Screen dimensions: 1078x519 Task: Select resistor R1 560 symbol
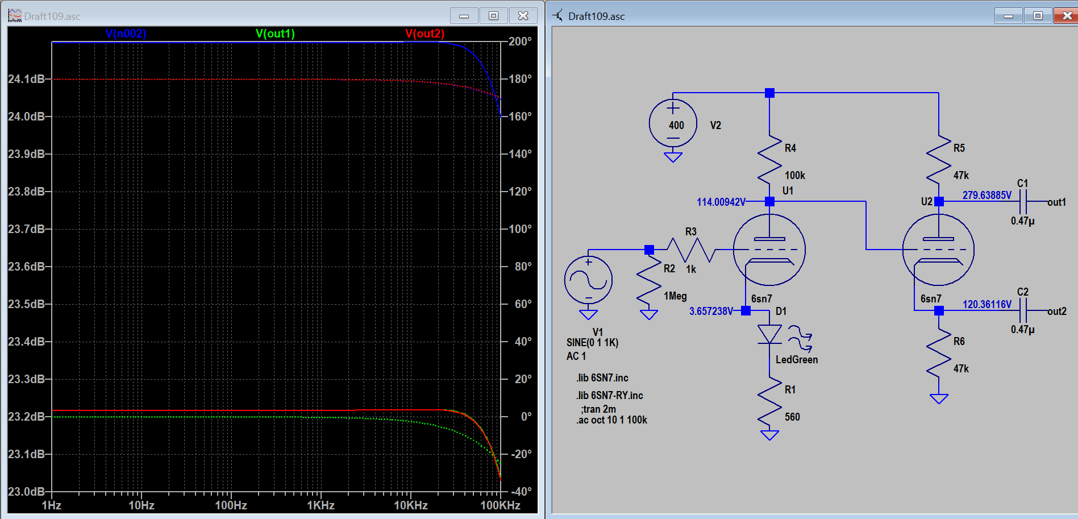(x=769, y=402)
